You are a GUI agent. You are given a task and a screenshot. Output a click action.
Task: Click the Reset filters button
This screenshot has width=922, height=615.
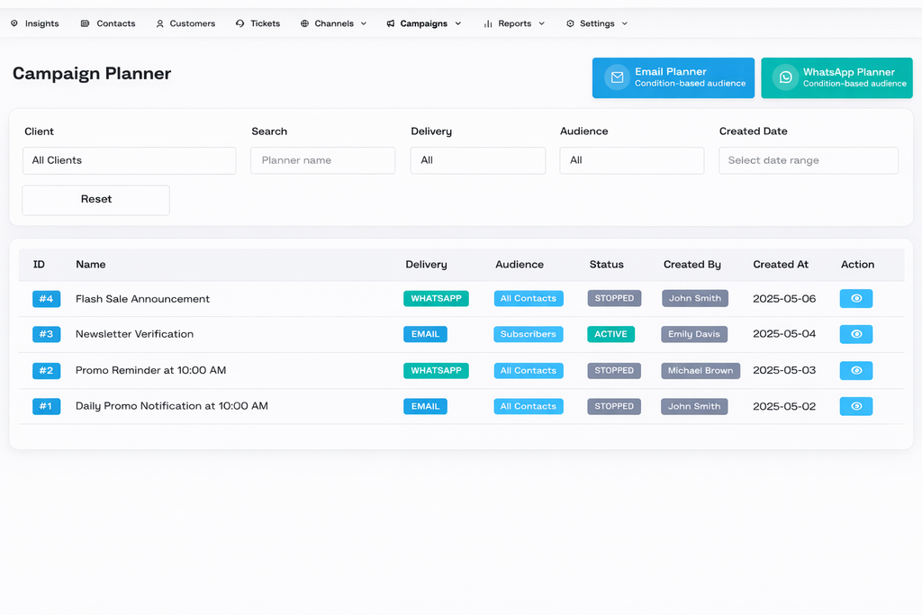(95, 200)
